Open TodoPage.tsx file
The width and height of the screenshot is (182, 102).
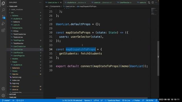pyautogui.click(x=18, y=40)
